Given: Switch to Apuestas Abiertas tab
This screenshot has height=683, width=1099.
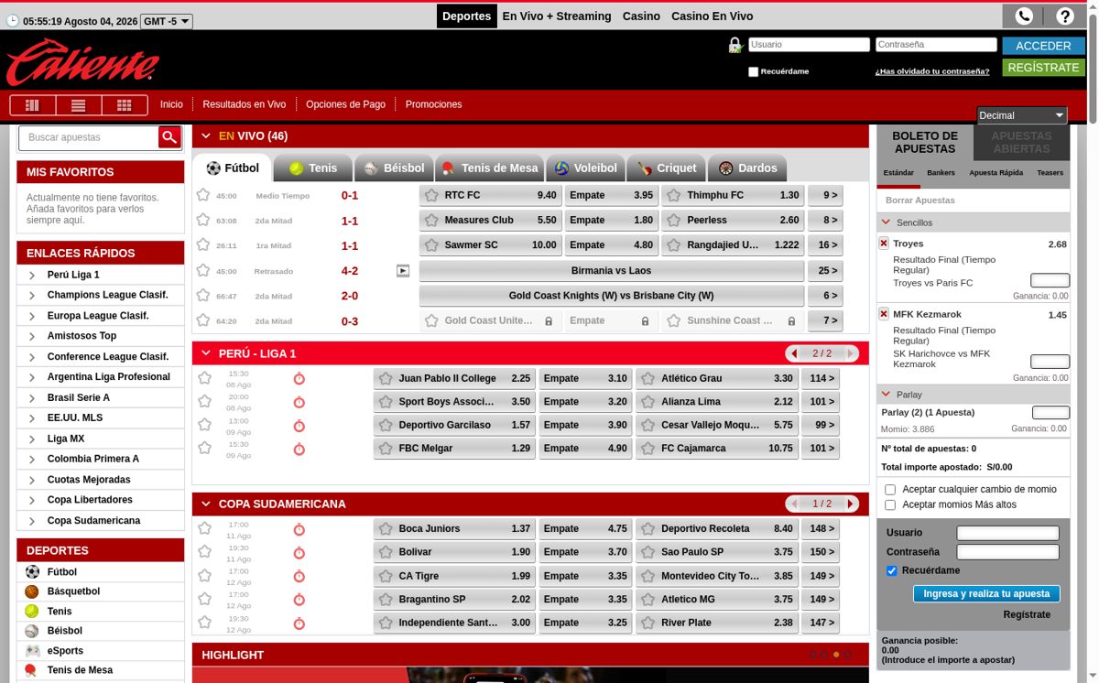Looking at the screenshot, I should [x=1021, y=143].
